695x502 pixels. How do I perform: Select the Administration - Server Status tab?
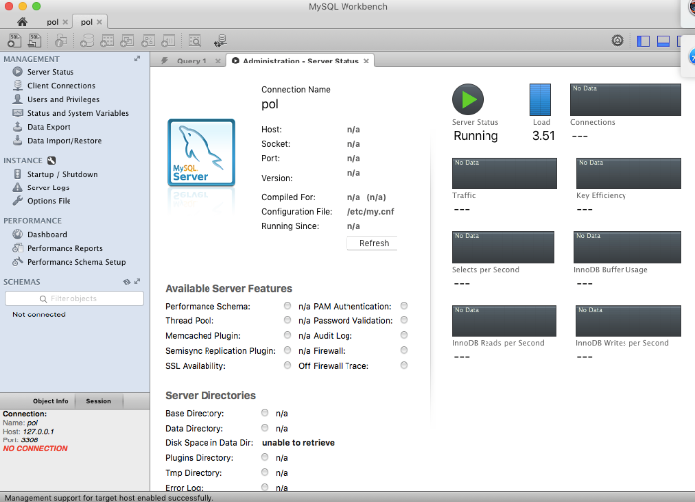(301, 61)
